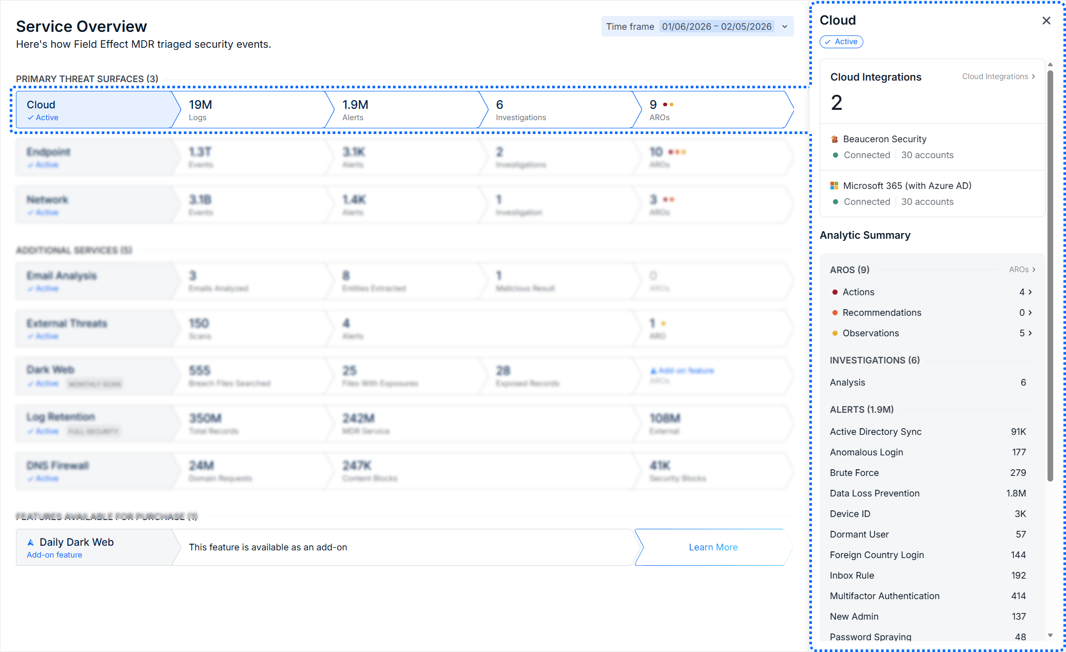
Task: Click the yellow Observations severity dot
Action: (x=835, y=333)
